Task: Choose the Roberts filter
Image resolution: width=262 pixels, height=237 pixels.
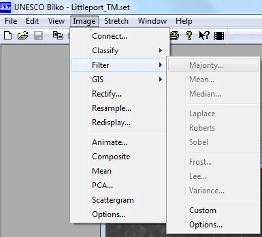Action: 213,128
